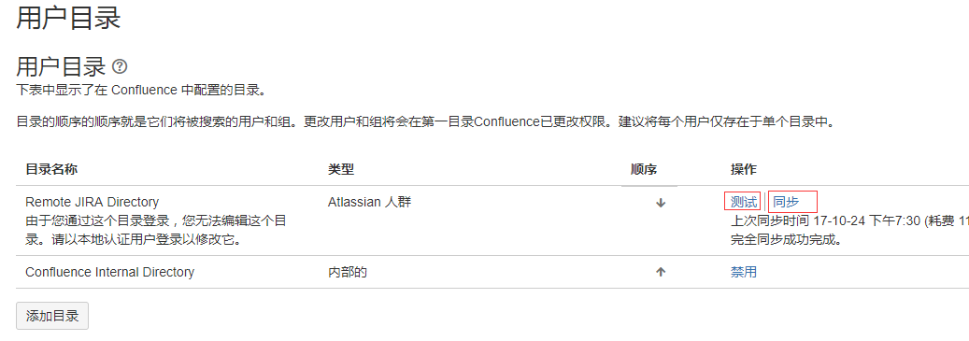Select the 类型 column header

(340, 169)
